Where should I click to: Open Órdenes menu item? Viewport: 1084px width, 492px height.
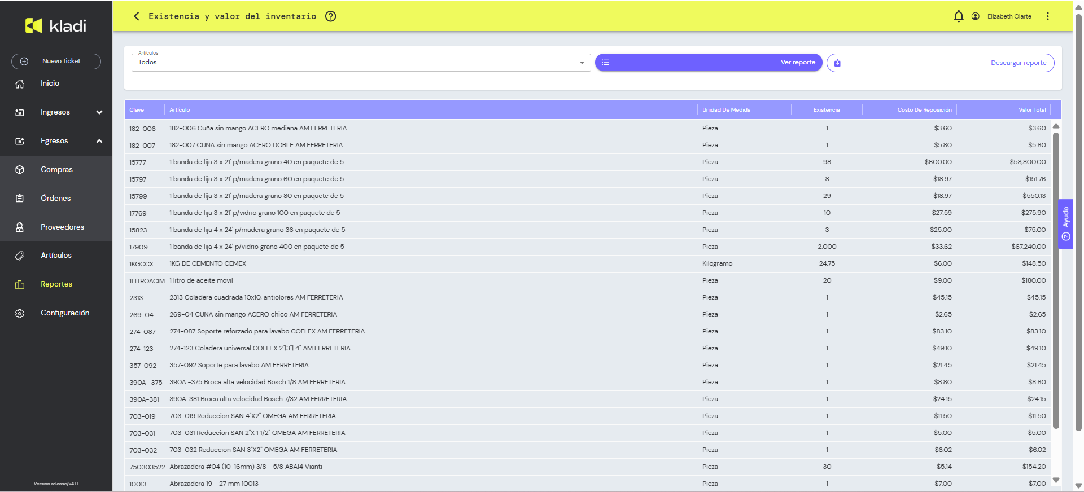(x=56, y=199)
